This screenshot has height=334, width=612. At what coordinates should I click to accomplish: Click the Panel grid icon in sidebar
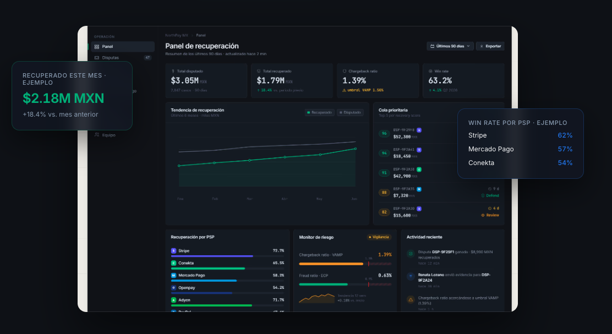coord(97,46)
